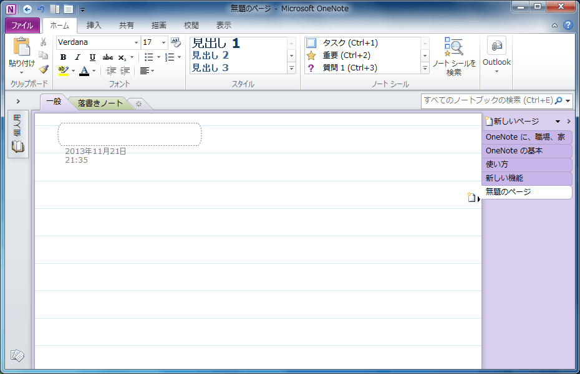This screenshot has height=374, width=580.
Task: Open the ファイル tab
Action: point(22,26)
